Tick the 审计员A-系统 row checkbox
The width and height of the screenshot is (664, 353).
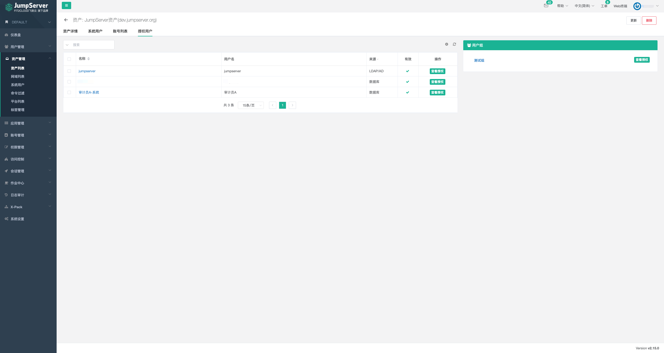[69, 92]
